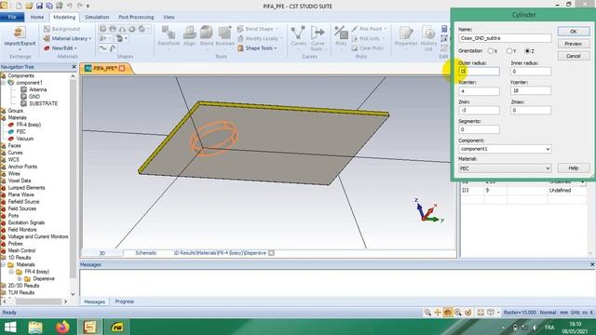Screen dimensions: 596x335
Task: Switch to the Post Processing ribbon tab
Action: click(136, 17)
